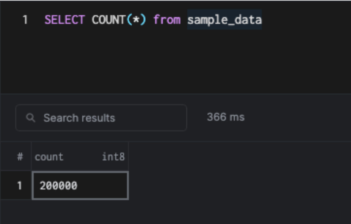Click editor line number 1

[25, 20]
